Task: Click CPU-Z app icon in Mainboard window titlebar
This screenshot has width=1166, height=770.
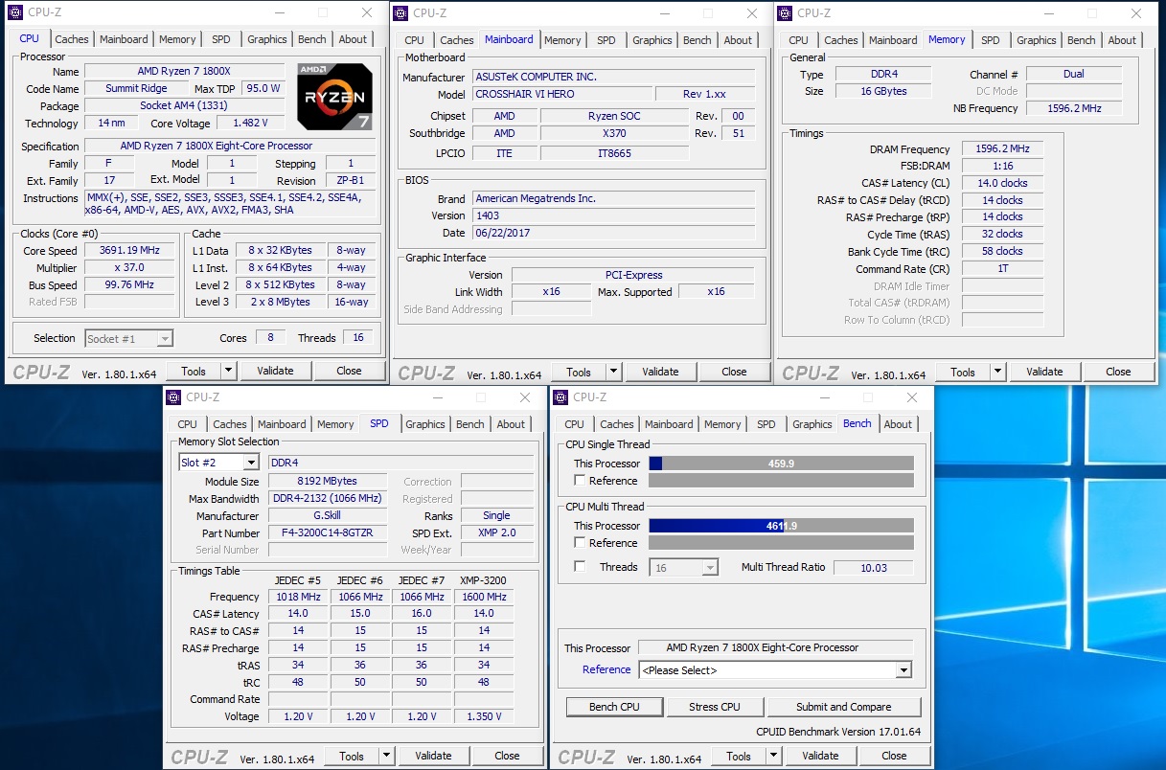Action: (x=400, y=12)
